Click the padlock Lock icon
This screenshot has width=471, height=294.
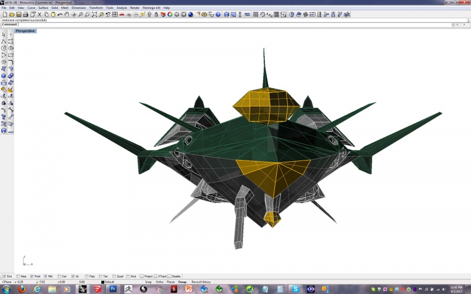156,14
